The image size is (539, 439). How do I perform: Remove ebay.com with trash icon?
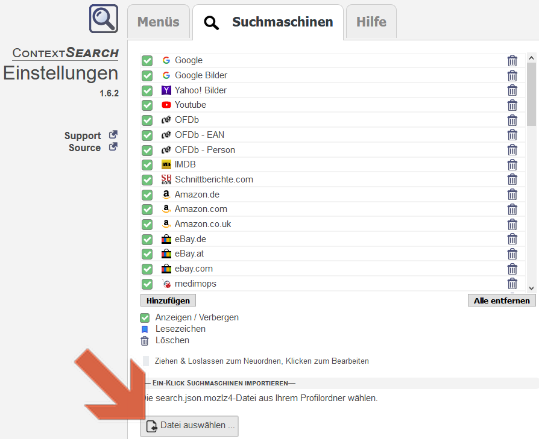pyautogui.click(x=512, y=269)
